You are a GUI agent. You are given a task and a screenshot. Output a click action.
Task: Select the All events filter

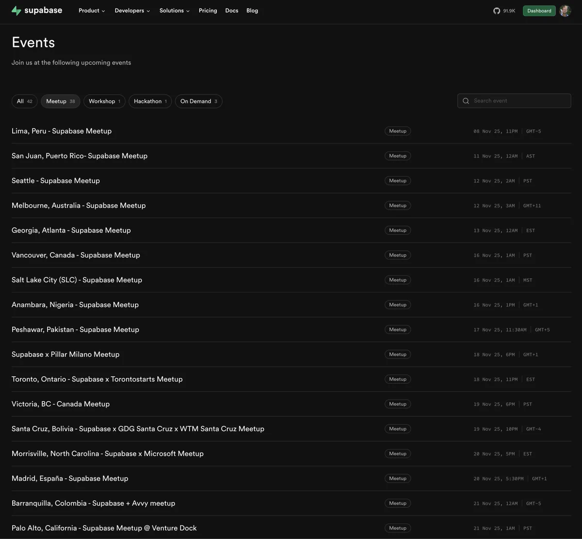[x=24, y=101]
